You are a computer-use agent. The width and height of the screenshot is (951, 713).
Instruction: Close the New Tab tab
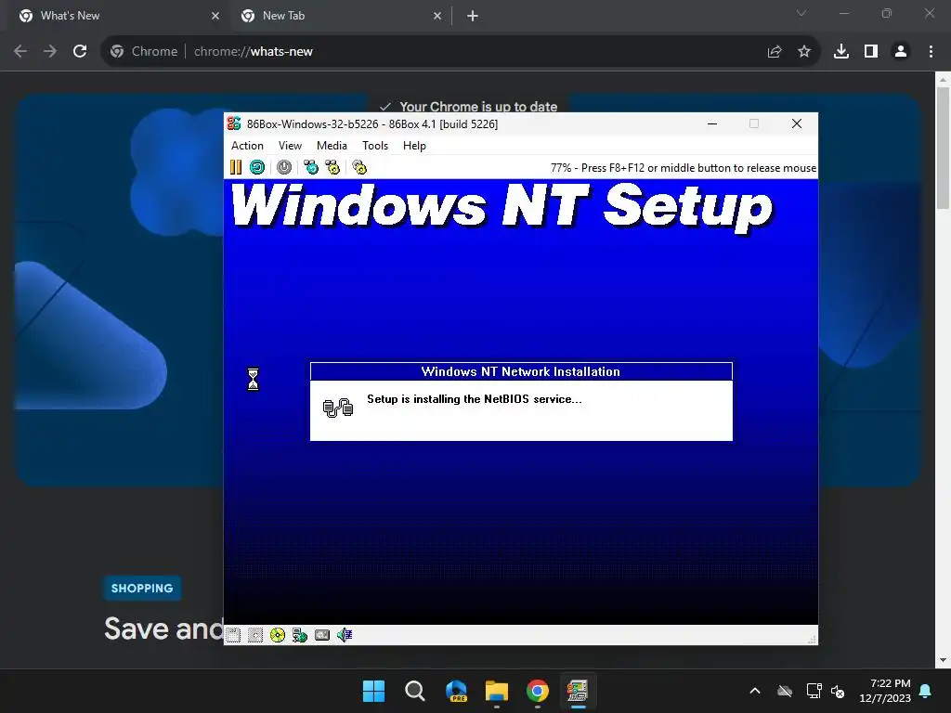click(x=437, y=16)
